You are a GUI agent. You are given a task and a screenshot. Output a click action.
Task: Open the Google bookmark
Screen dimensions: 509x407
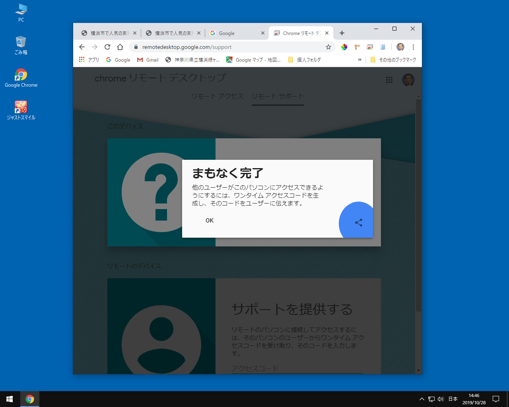[x=118, y=60]
